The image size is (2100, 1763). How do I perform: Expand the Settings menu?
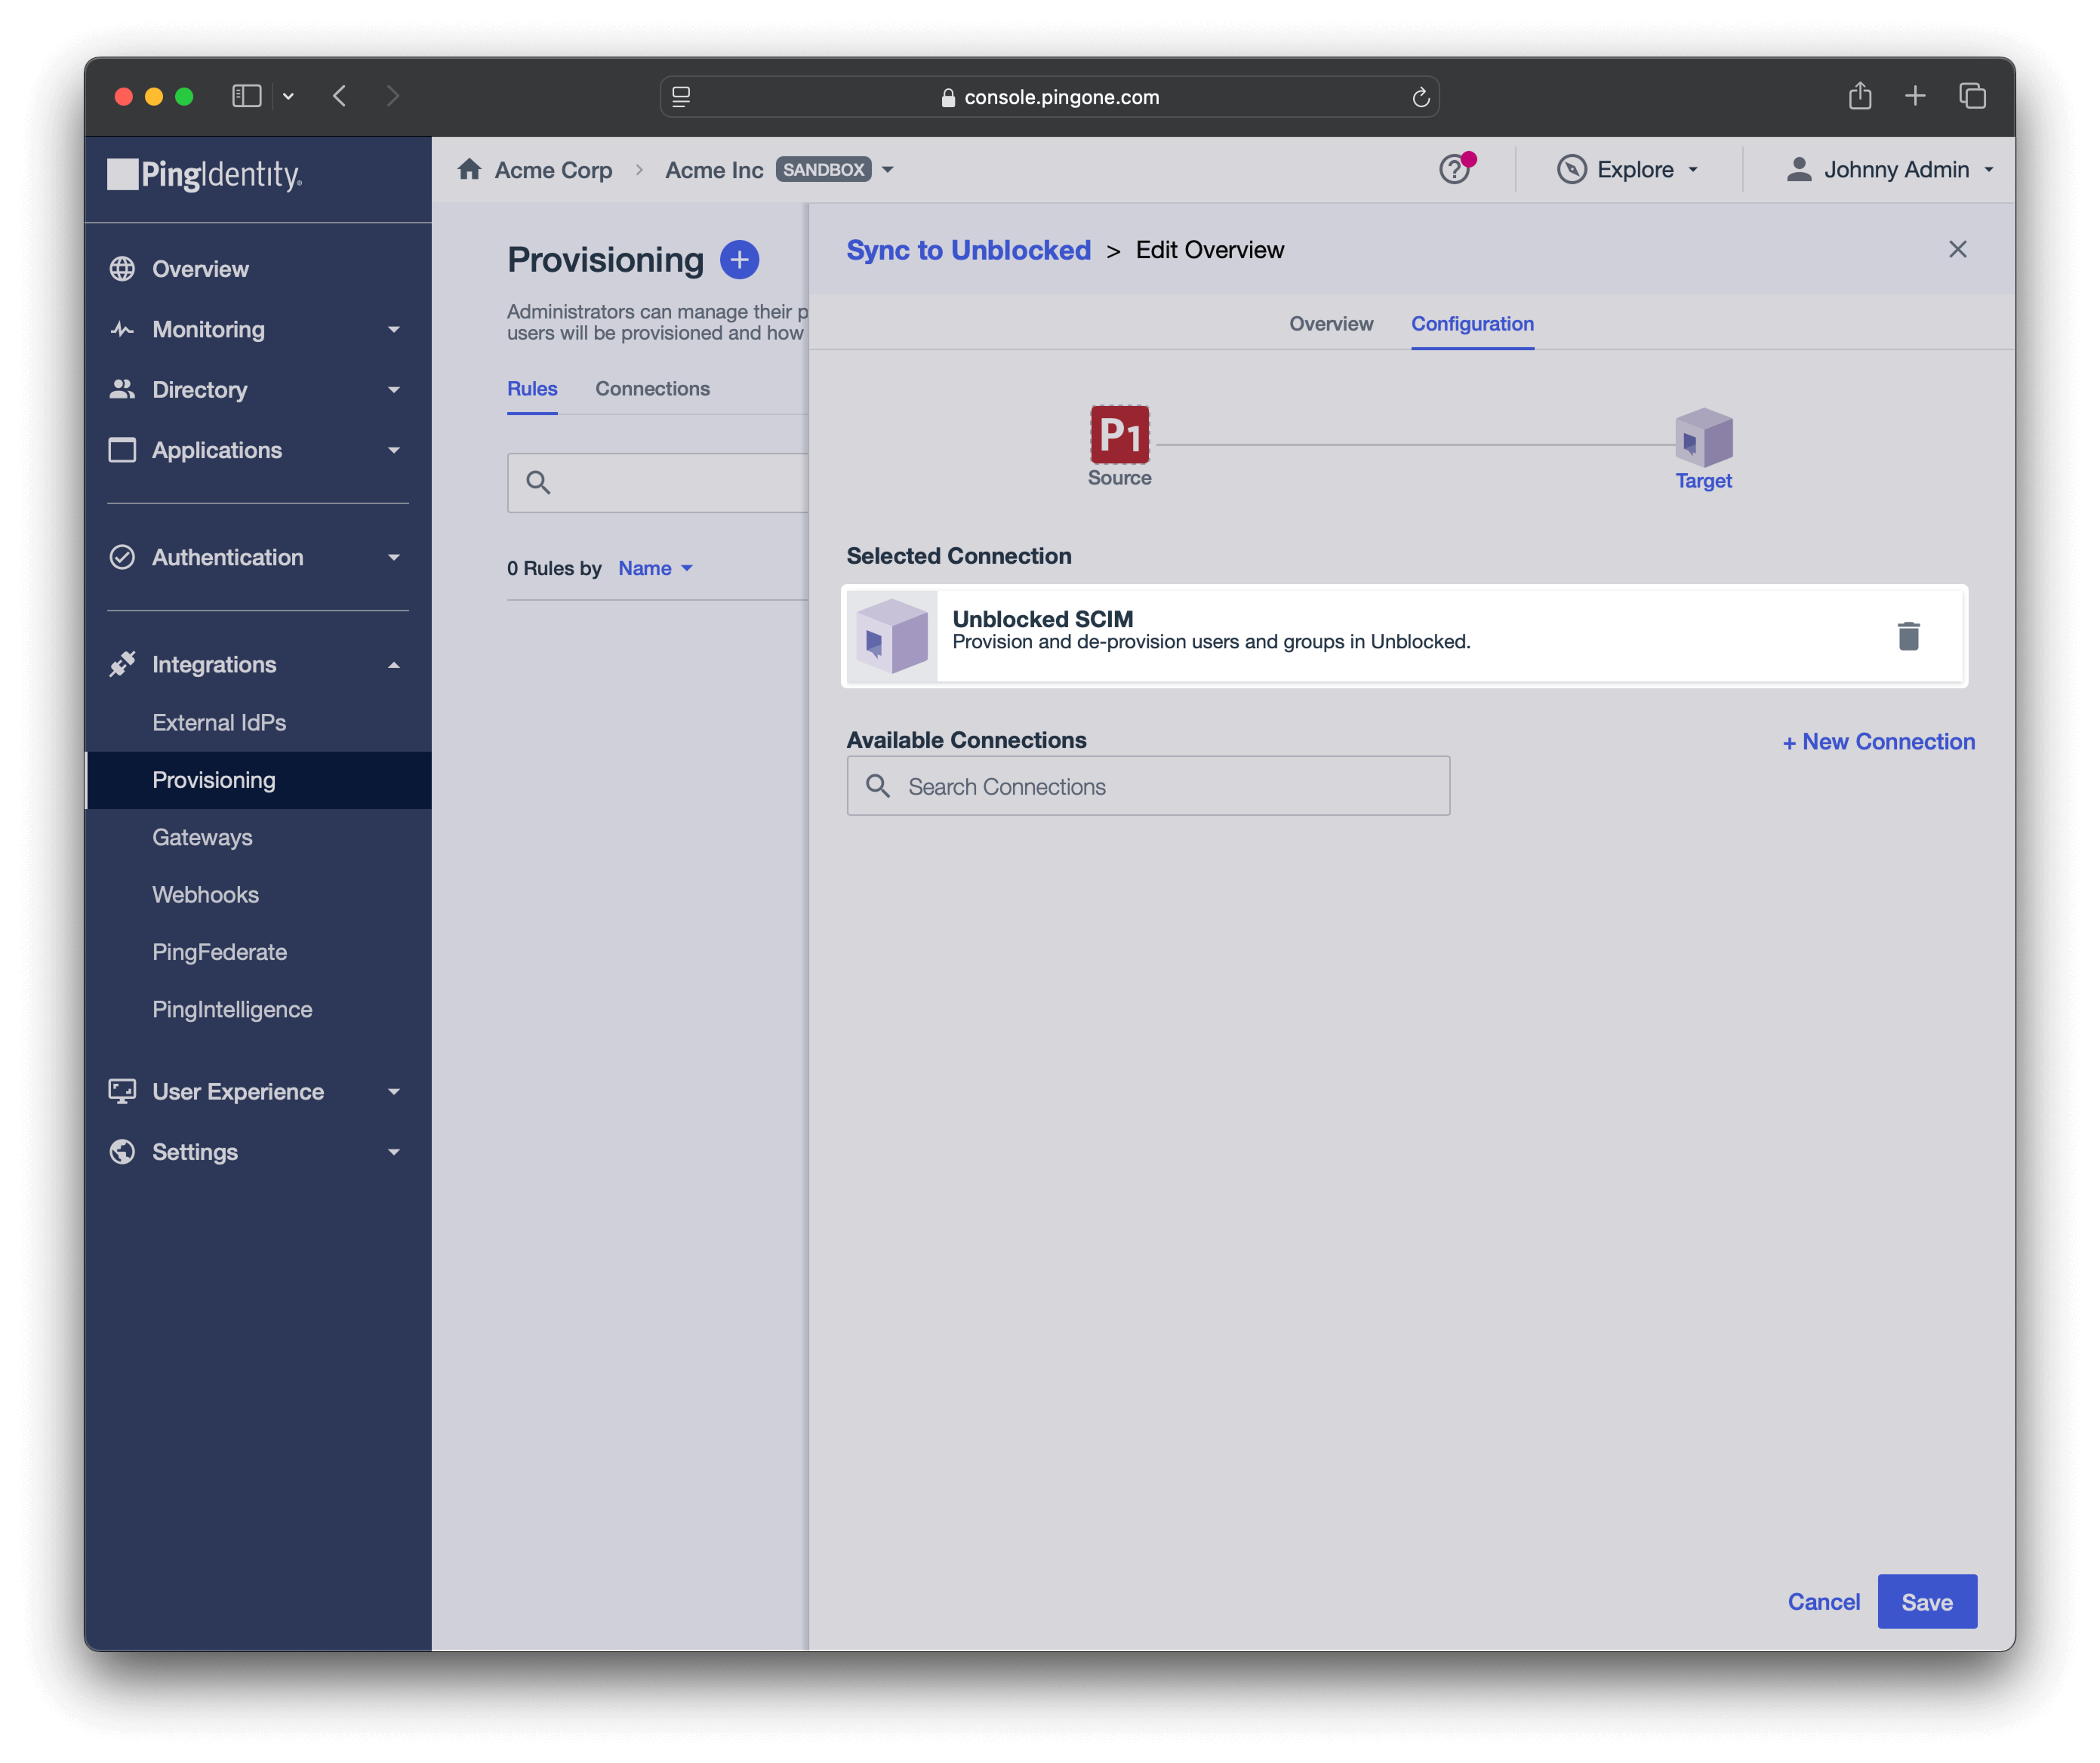[394, 1153]
